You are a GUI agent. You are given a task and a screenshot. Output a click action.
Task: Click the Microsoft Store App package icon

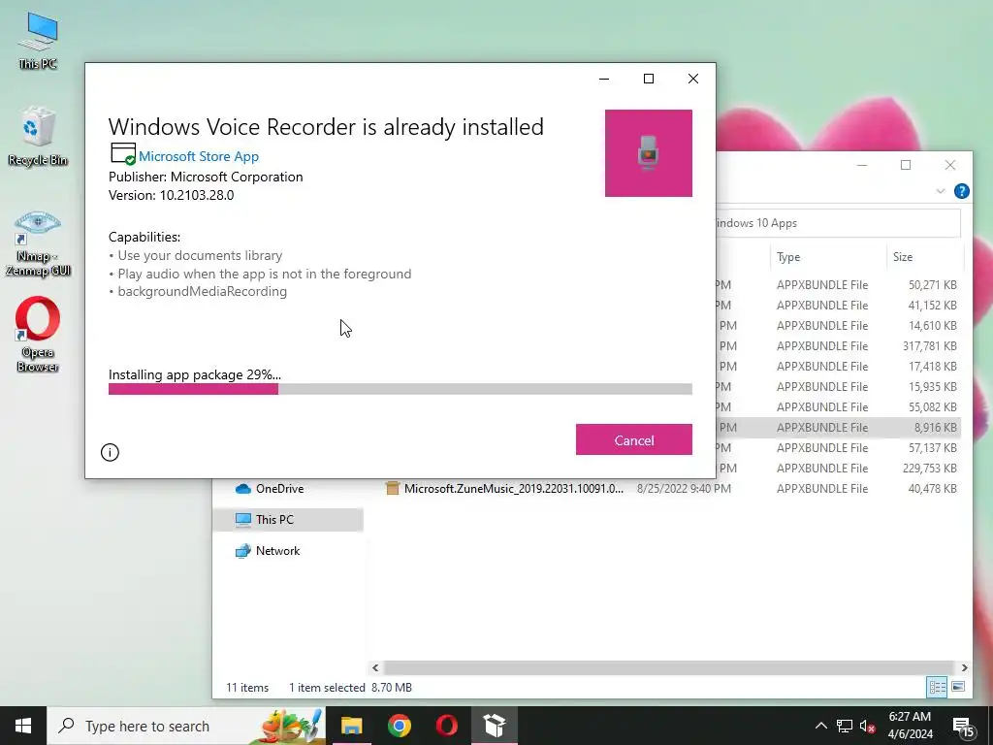(123, 154)
